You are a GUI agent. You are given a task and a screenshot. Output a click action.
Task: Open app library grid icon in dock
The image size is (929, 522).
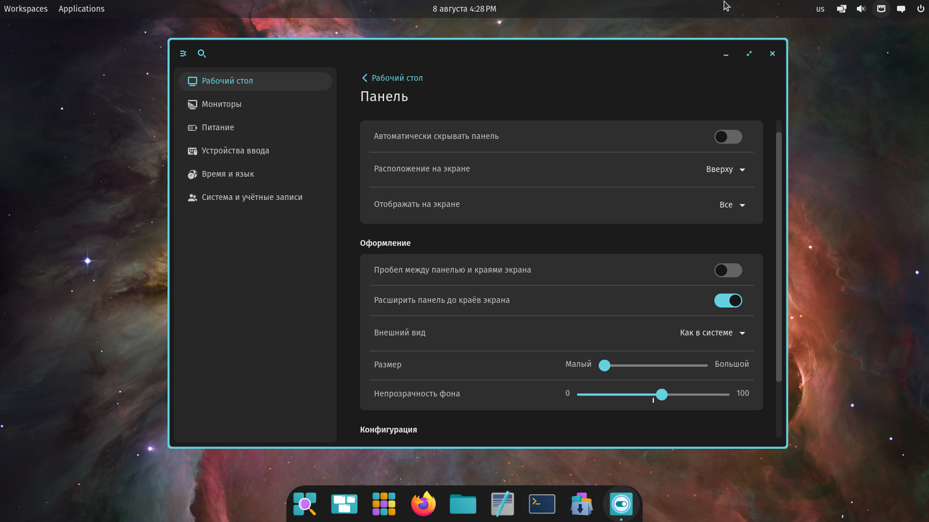[383, 504]
